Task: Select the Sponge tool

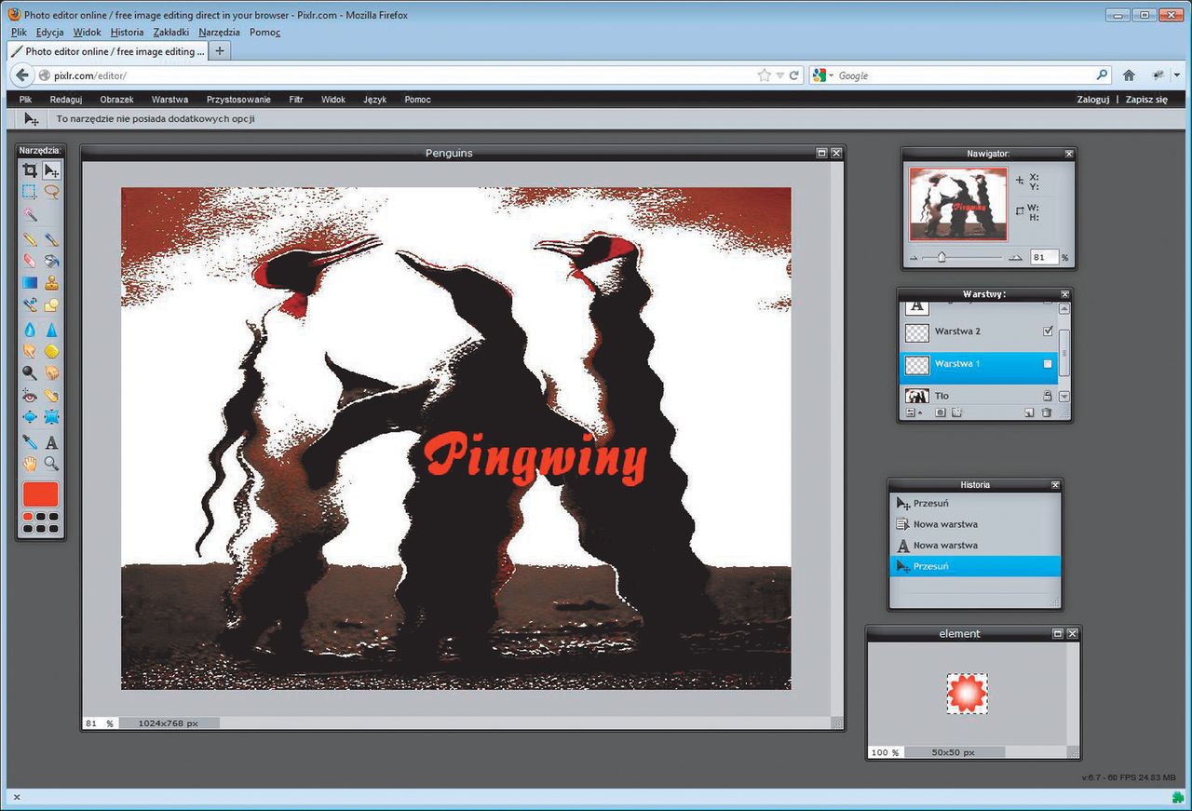Action: click(52, 351)
